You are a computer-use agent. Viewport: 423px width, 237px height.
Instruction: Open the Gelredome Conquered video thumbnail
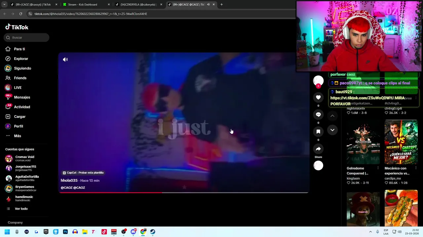coord(363,142)
